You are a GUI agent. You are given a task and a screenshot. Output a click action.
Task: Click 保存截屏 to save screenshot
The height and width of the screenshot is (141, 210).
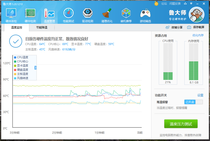coord(199,27)
